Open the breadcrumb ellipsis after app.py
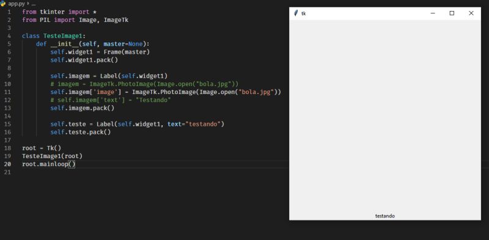Image resolution: width=489 pixels, height=240 pixels. (34, 4)
